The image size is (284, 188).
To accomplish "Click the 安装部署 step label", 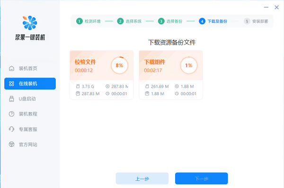I will [x=260, y=21].
